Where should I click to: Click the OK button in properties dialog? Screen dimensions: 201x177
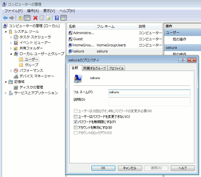103,168
